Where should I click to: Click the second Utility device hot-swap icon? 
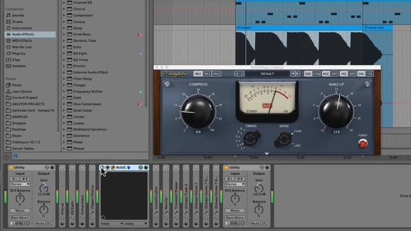coord(262,167)
